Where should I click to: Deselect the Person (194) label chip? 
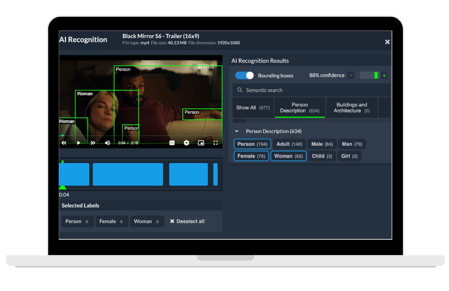click(252, 144)
